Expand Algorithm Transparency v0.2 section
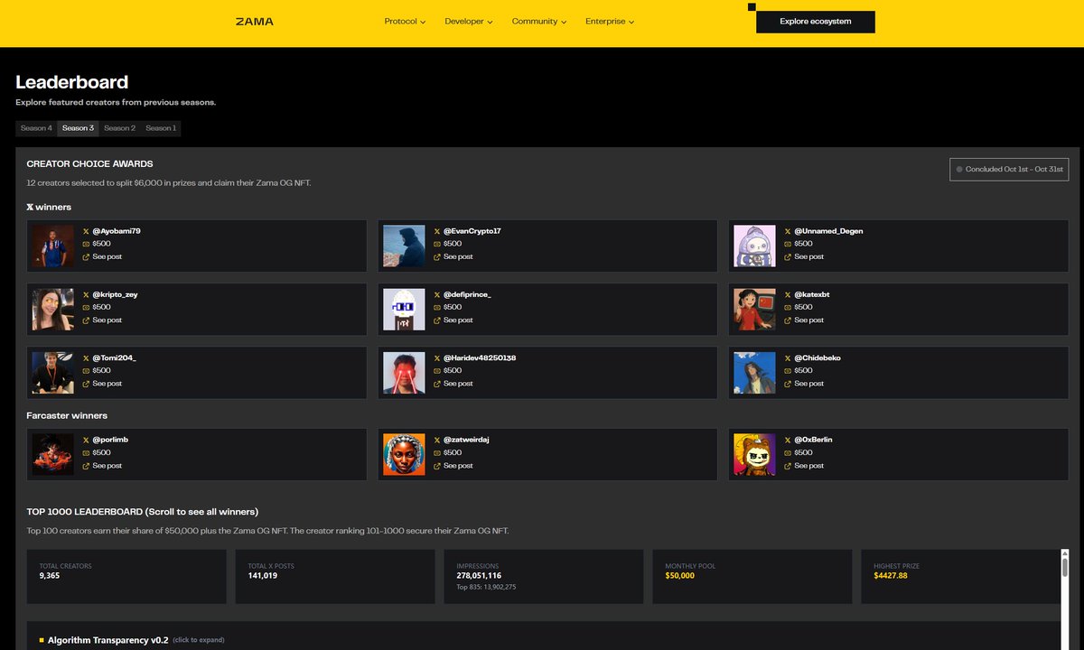 [x=132, y=640]
